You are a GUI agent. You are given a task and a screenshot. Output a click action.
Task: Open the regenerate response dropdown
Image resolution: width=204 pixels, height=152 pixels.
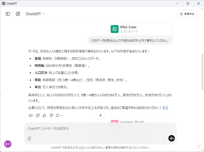tap(59, 115)
